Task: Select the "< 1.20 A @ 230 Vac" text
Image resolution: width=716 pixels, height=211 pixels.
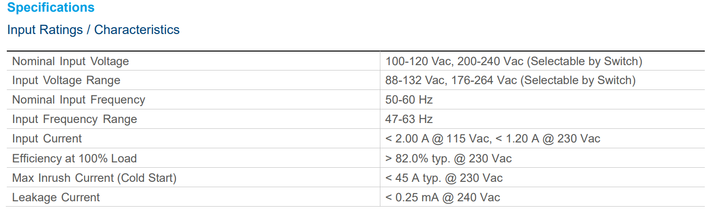Action: (548, 139)
